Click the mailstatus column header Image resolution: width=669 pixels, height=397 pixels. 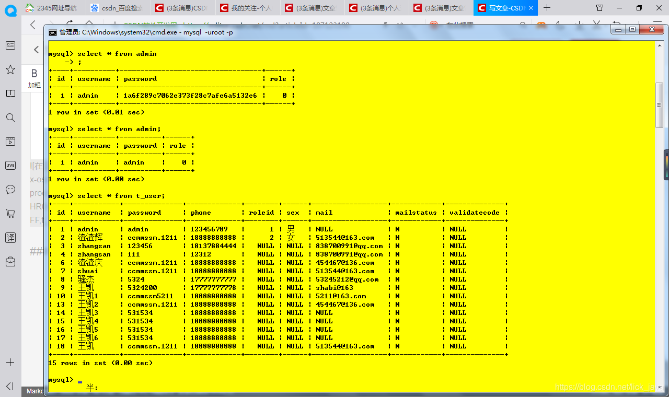tap(416, 213)
